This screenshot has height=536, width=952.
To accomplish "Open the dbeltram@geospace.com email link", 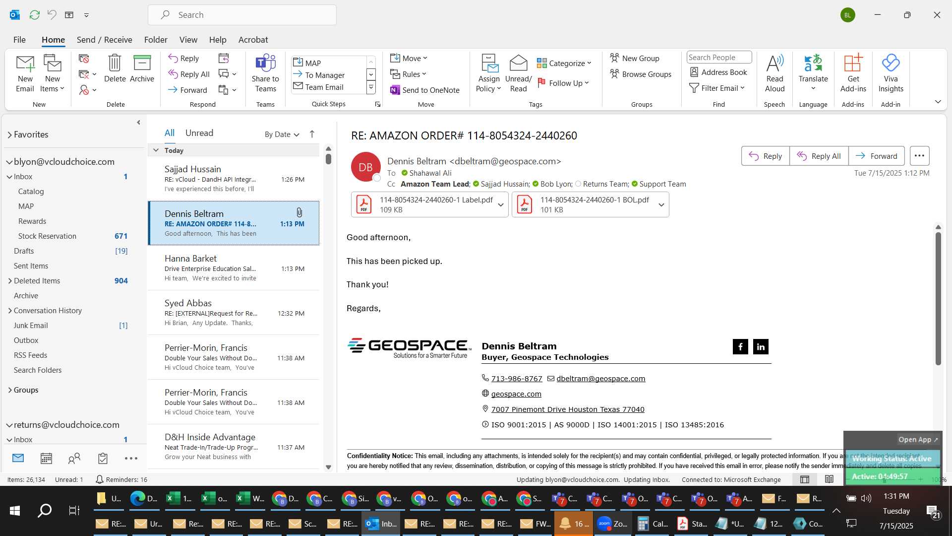I will coord(601,378).
